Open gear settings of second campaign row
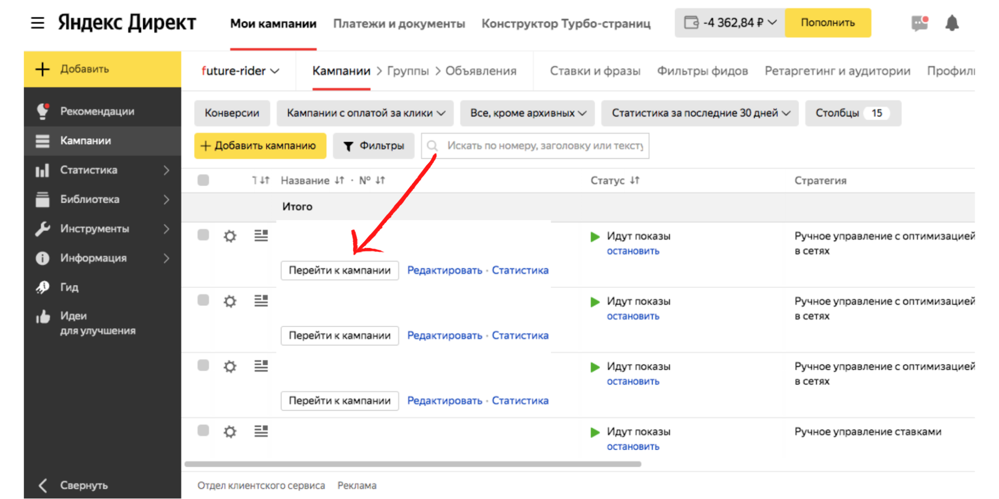The image size is (999, 499). [230, 301]
